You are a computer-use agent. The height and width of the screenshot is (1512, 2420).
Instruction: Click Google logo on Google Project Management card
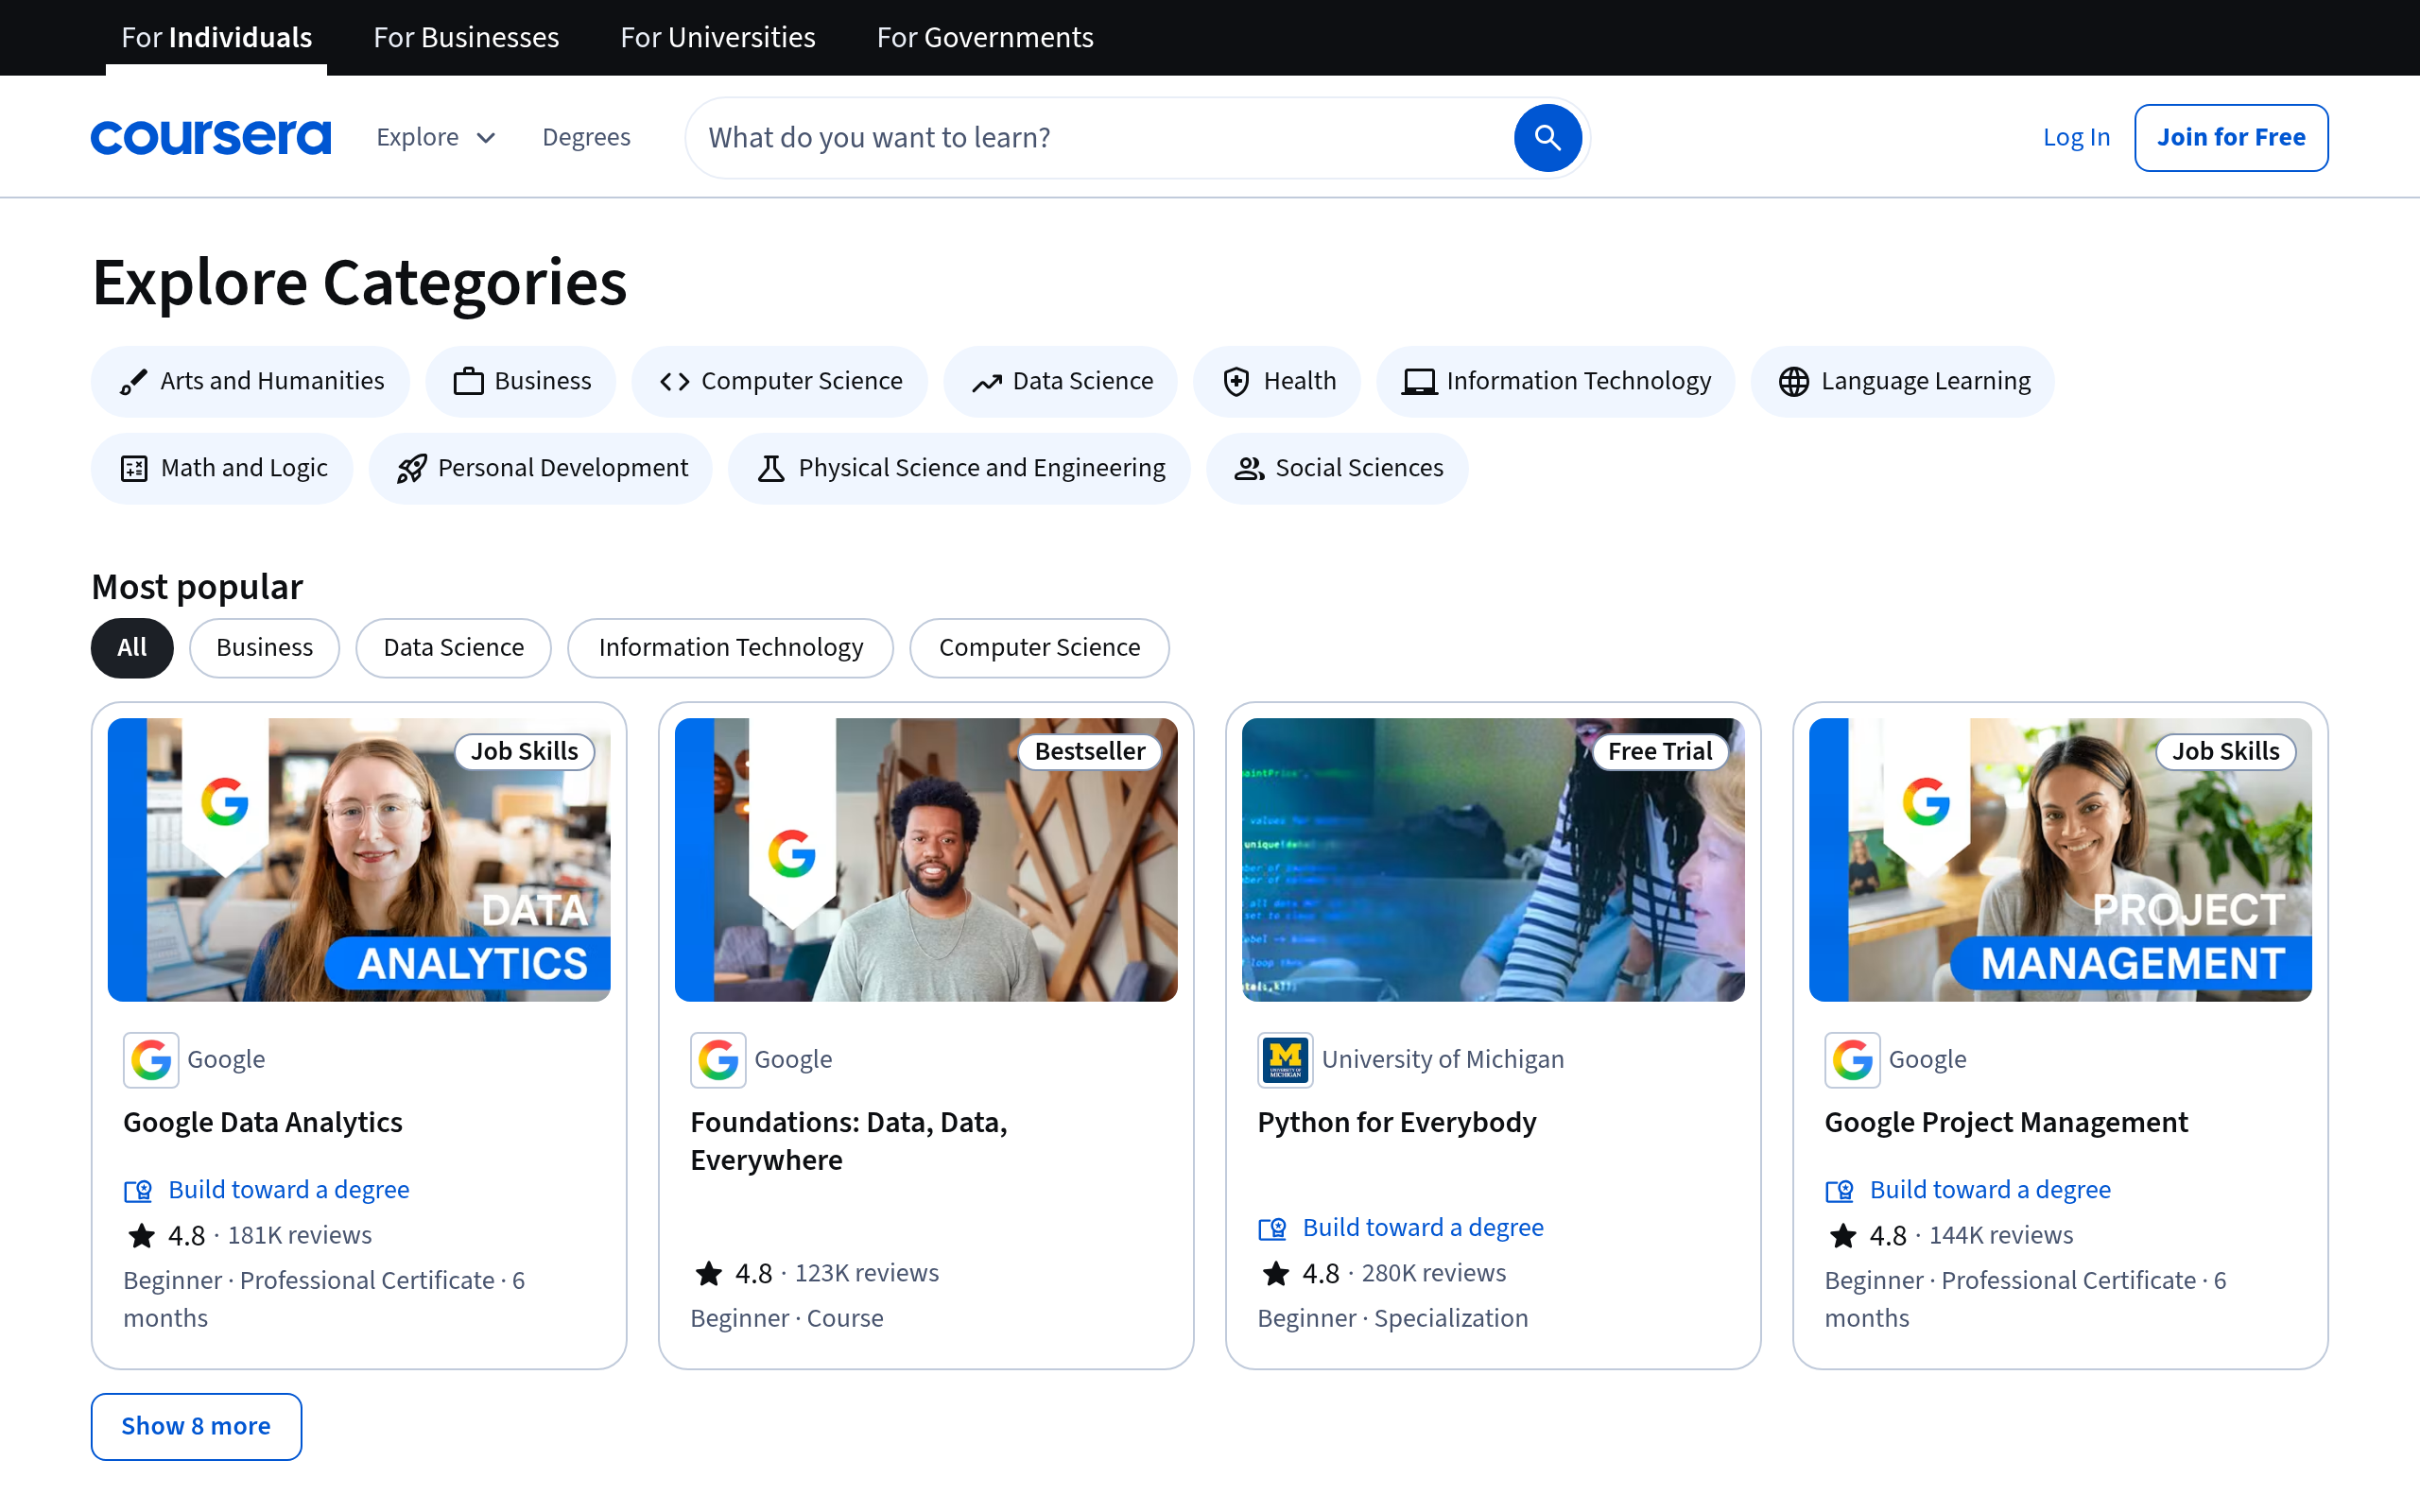[x=1852, y=1060]
